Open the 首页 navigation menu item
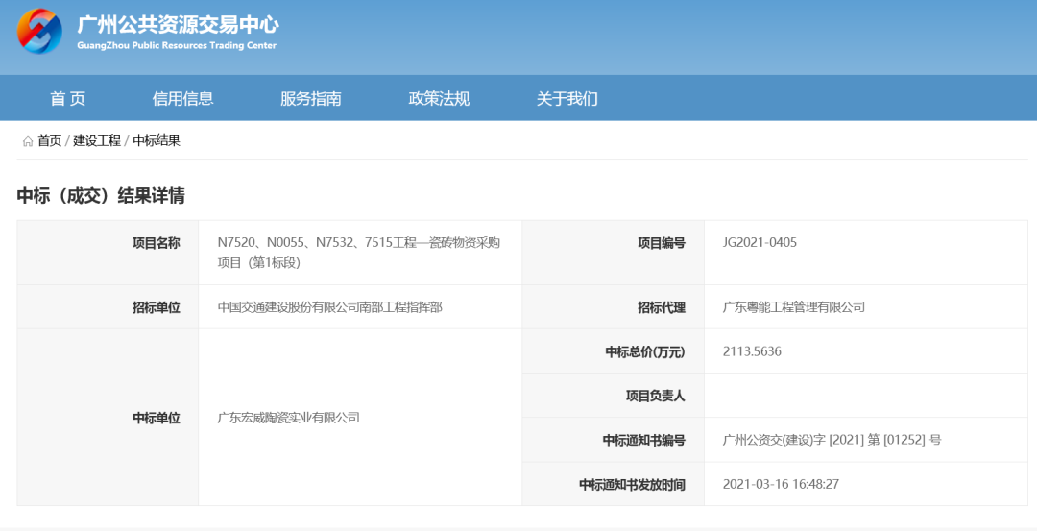This screenshot has height=531, width=1037. [68, 99]
